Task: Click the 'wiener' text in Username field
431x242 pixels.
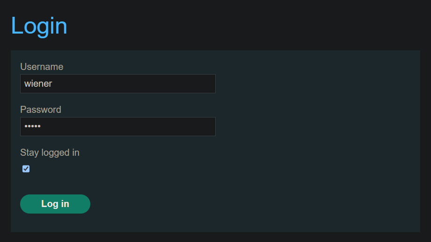Action: pyautogui.click(x=38, y=84)
